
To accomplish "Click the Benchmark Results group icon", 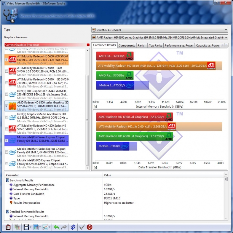I will [7, 180].
